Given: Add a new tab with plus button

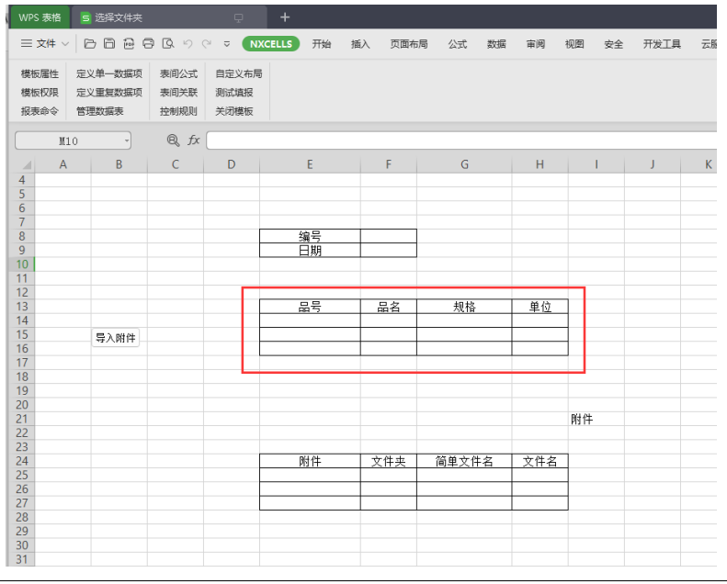Looking at the screenshot, I should coord(285,17).
